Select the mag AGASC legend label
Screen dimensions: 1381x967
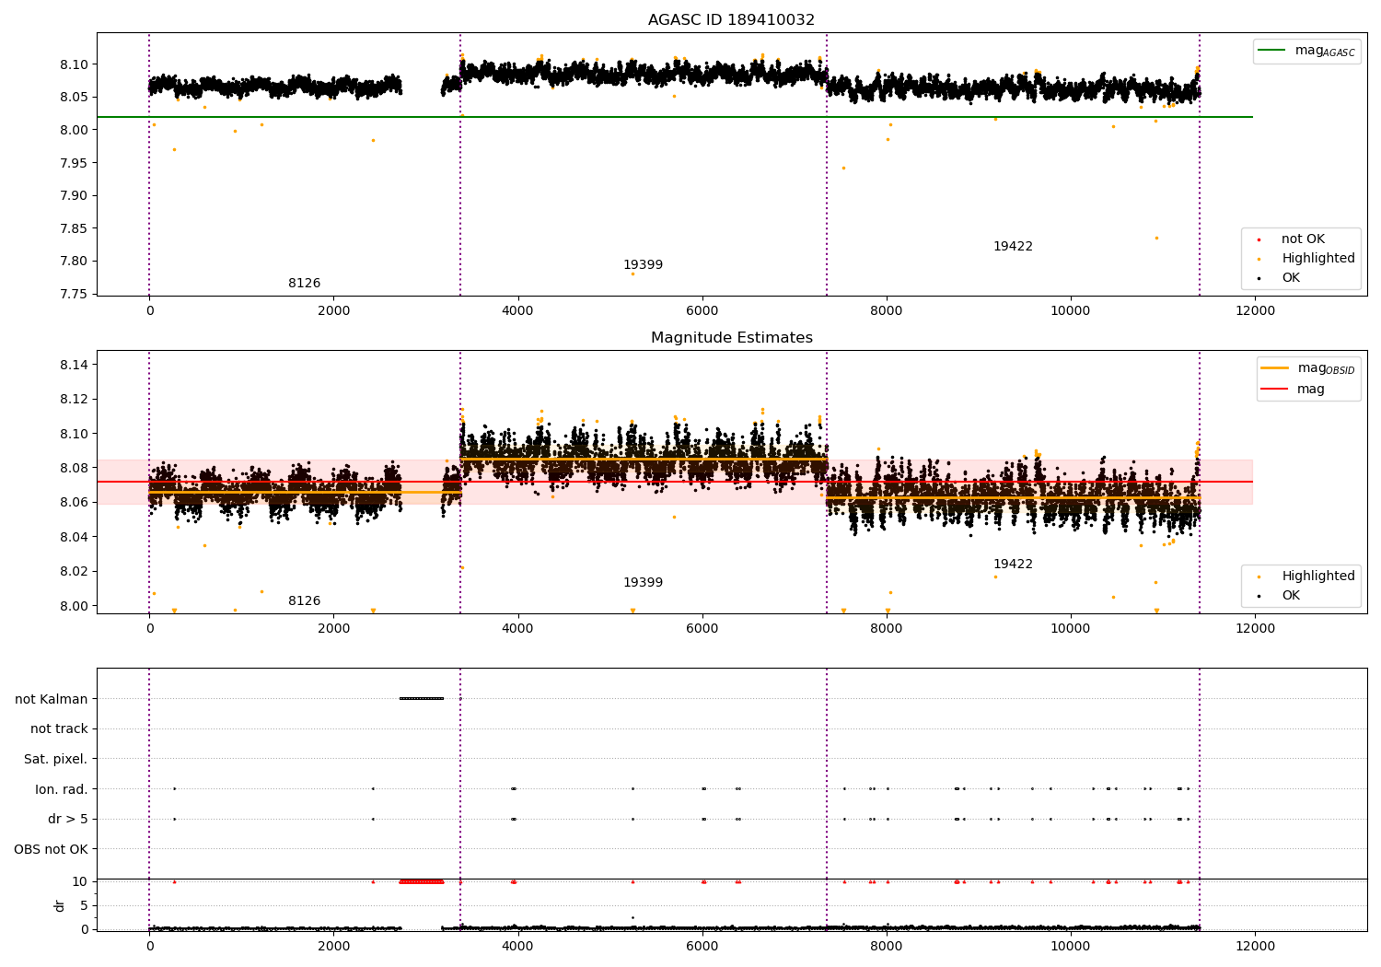click(1325, 51)
